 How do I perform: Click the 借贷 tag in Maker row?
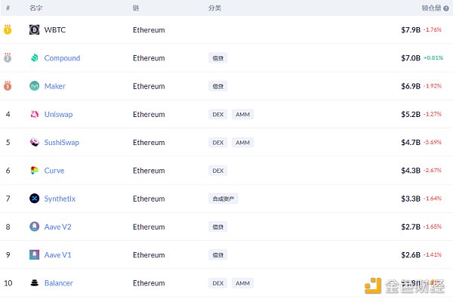(218, 86)
